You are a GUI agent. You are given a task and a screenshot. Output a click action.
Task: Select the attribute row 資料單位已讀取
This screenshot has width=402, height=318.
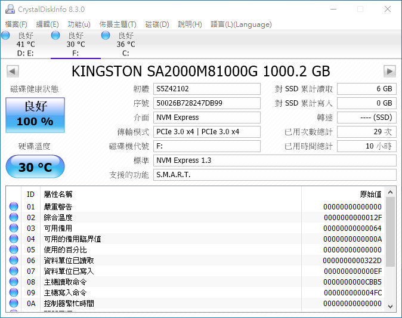[196, 261]
